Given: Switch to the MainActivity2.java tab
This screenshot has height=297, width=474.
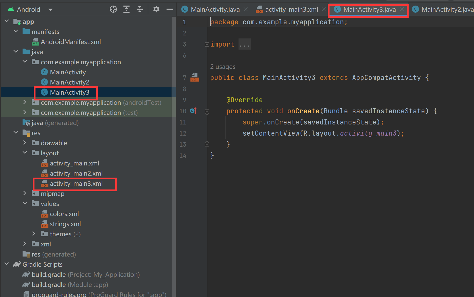Looking at the screenshot, I should tap(443, 9).
